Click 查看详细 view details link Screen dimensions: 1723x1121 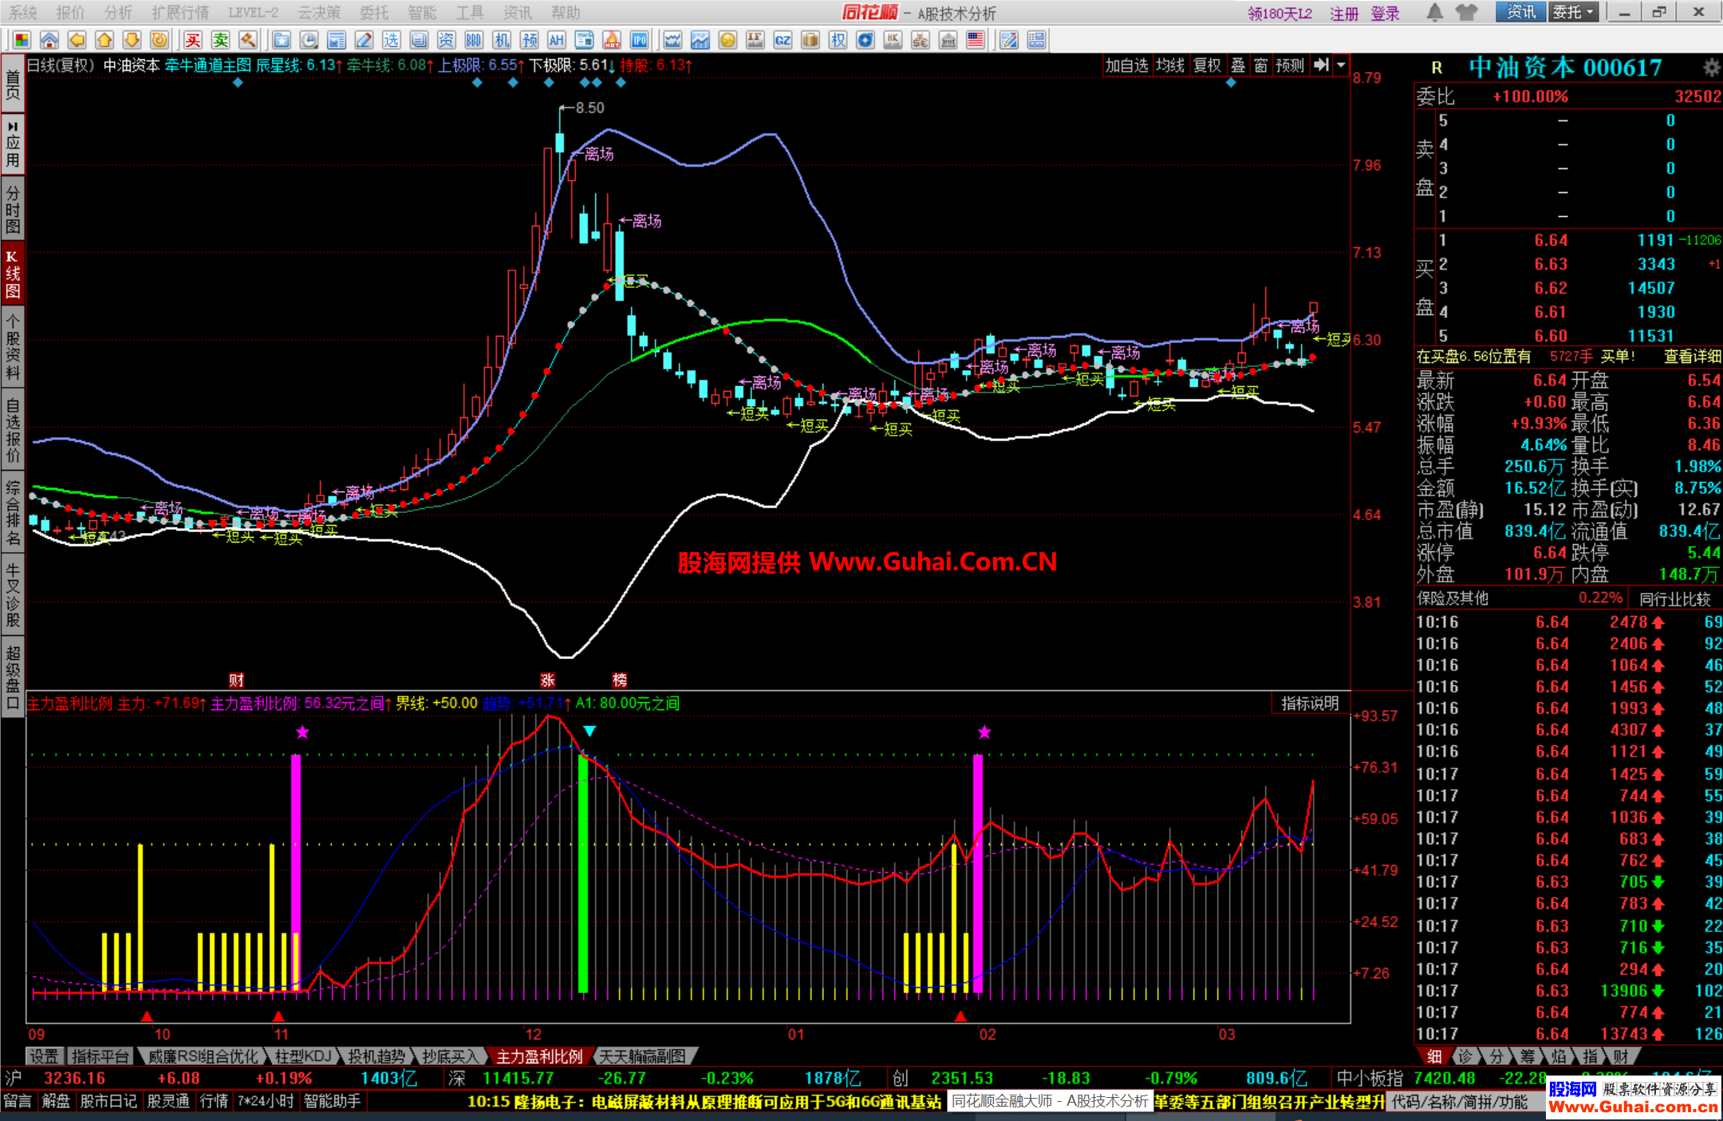1692,357
